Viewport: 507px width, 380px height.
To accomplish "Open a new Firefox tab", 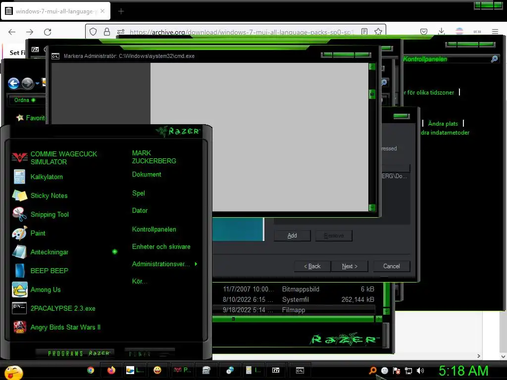I will 121,11.
